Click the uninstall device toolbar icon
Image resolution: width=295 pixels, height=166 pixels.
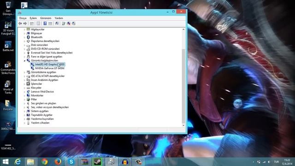click(x=69, y=24)
